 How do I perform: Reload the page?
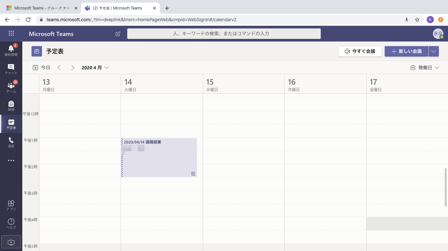28,20
